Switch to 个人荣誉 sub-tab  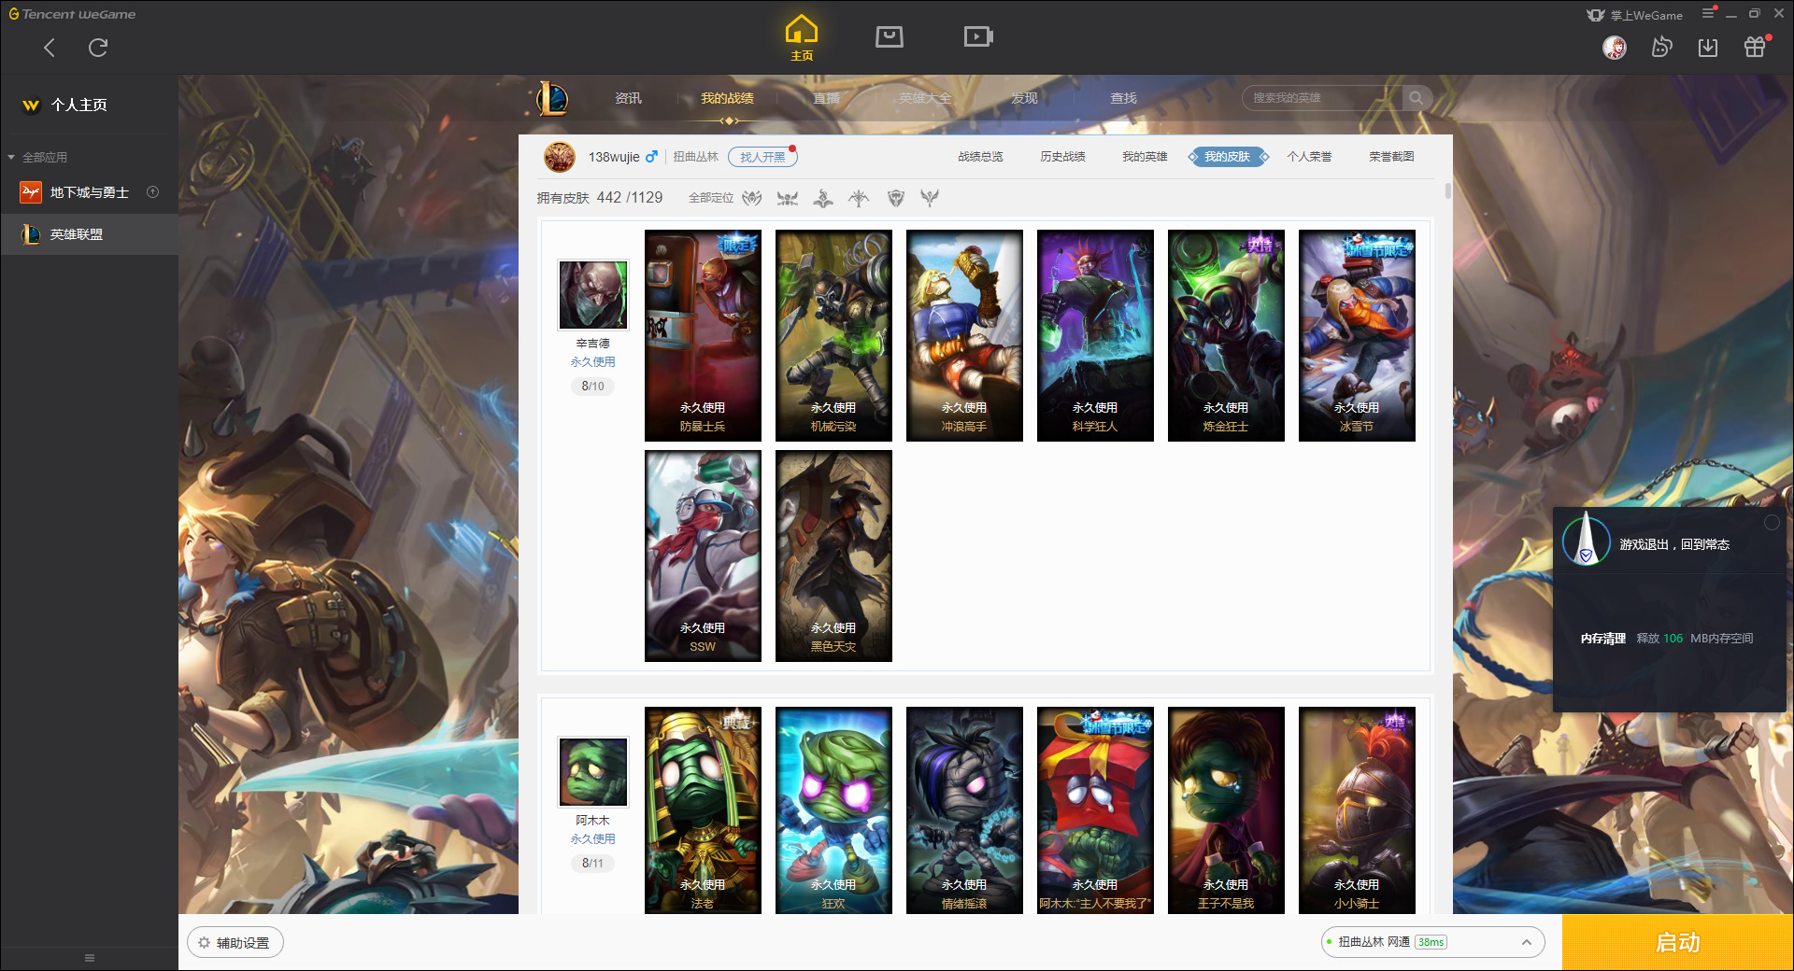[x=1309, y=157]
